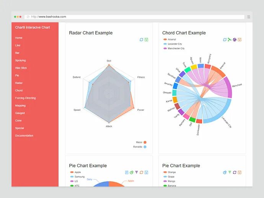Select Wax Stick in the sidebar
Screen dimensions: 264x198
coord(21,68)
